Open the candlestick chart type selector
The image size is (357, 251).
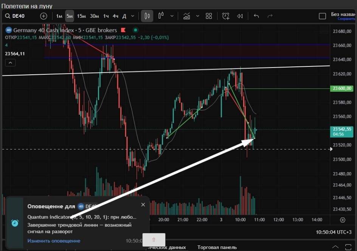click(147, 16)
